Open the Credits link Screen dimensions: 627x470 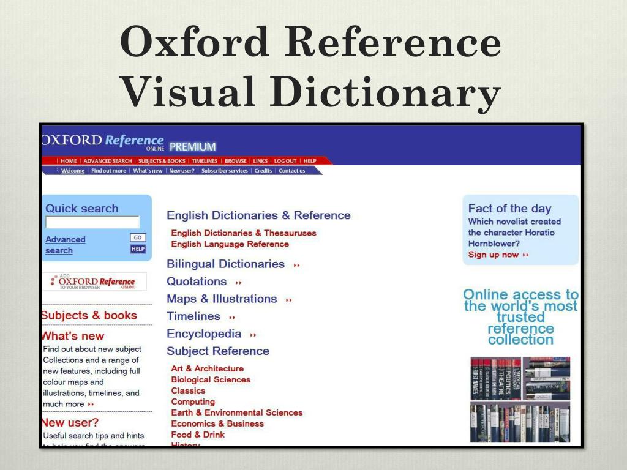(263, 171)
